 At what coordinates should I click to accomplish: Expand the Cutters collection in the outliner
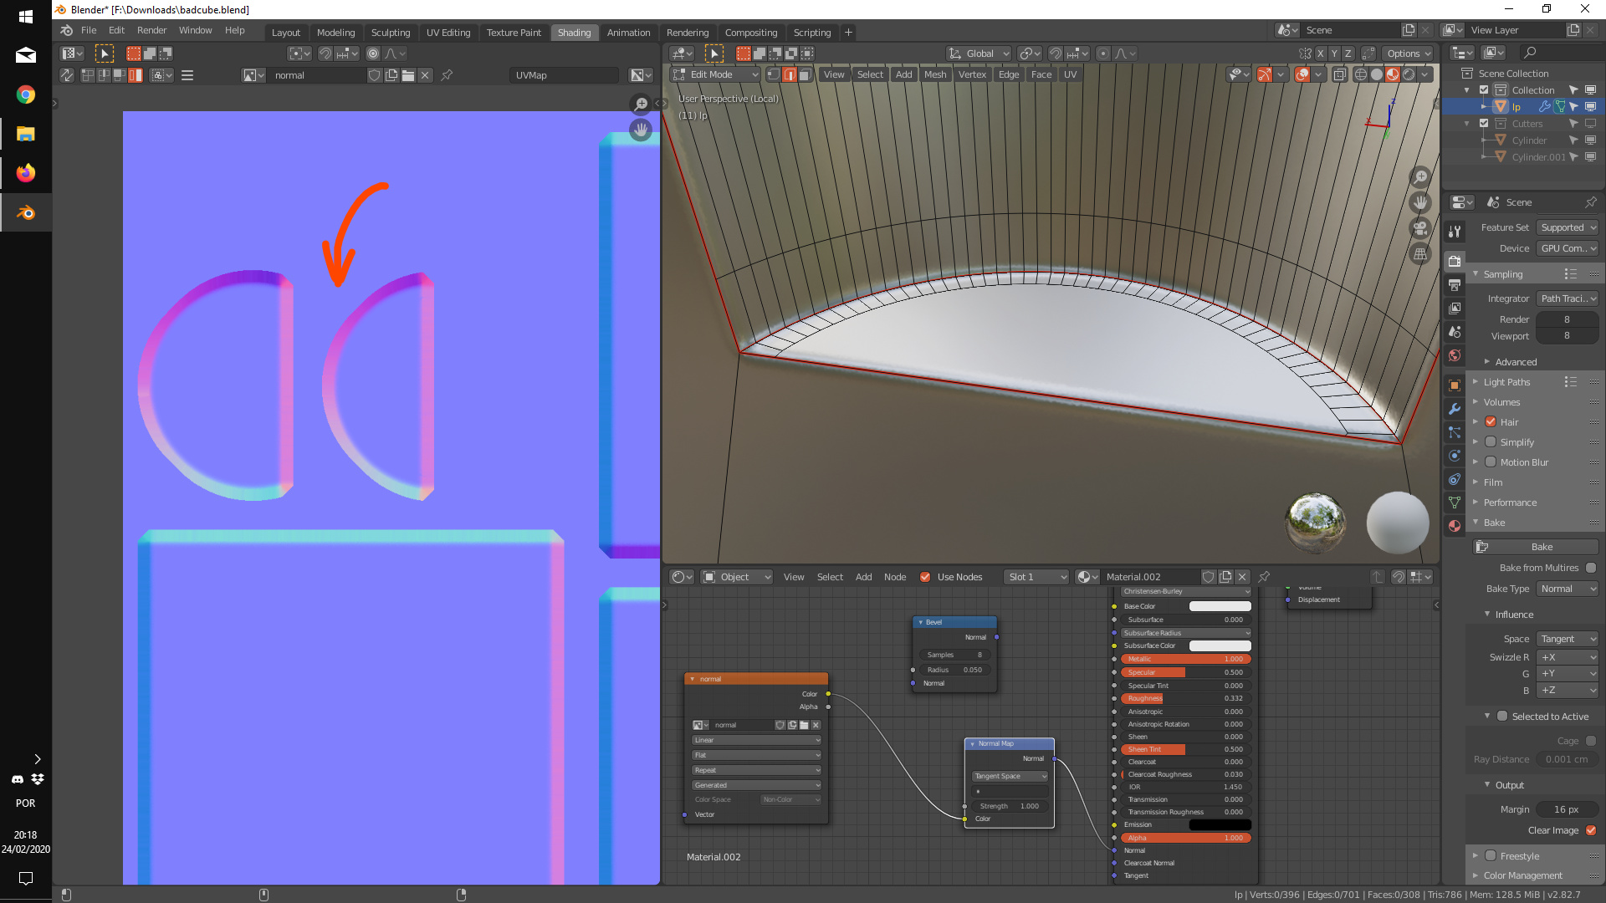[1465, 123]
